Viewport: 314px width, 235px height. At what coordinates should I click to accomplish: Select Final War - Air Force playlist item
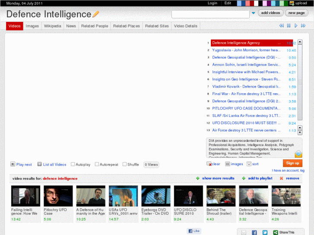[x=246, y=94]
